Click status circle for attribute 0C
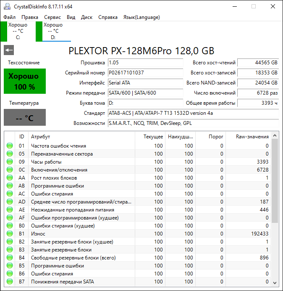Screen dimensions: 283x291 [10, 169]
